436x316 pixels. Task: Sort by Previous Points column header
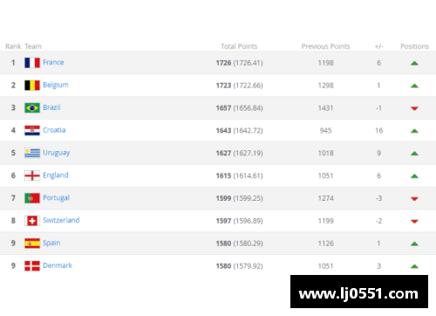coord(325,46)
